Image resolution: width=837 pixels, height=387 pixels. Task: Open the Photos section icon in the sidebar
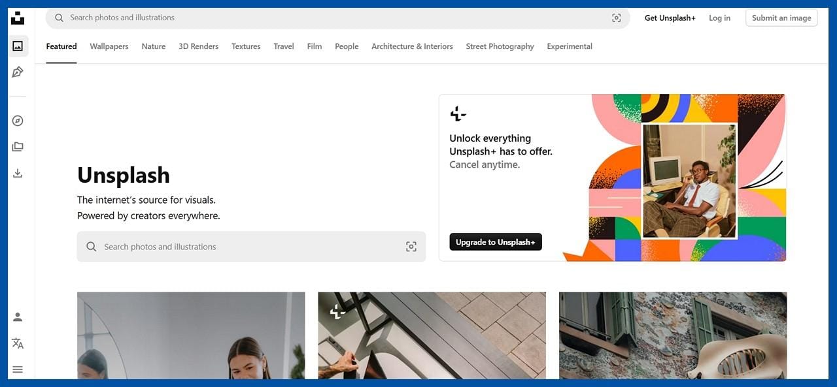[18, 46]
